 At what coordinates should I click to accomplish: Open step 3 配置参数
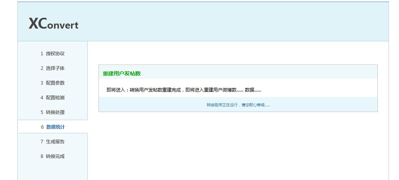tap(53, 83)
